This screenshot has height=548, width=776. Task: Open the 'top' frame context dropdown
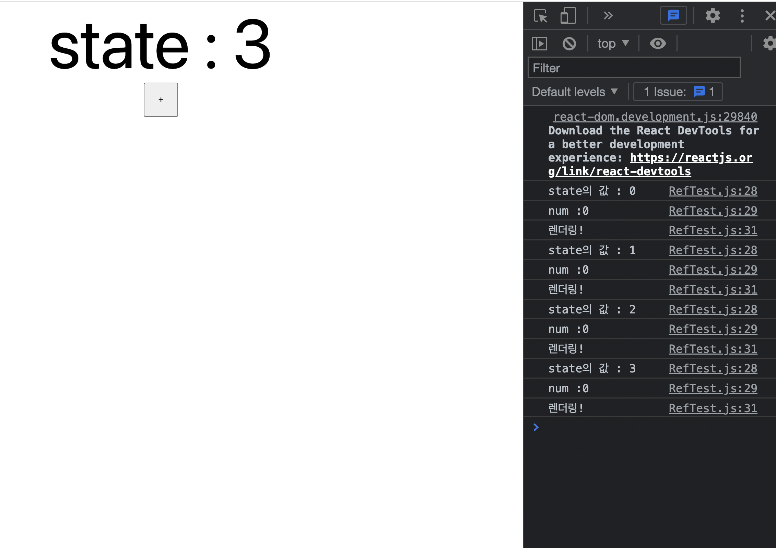click(613, 43)
